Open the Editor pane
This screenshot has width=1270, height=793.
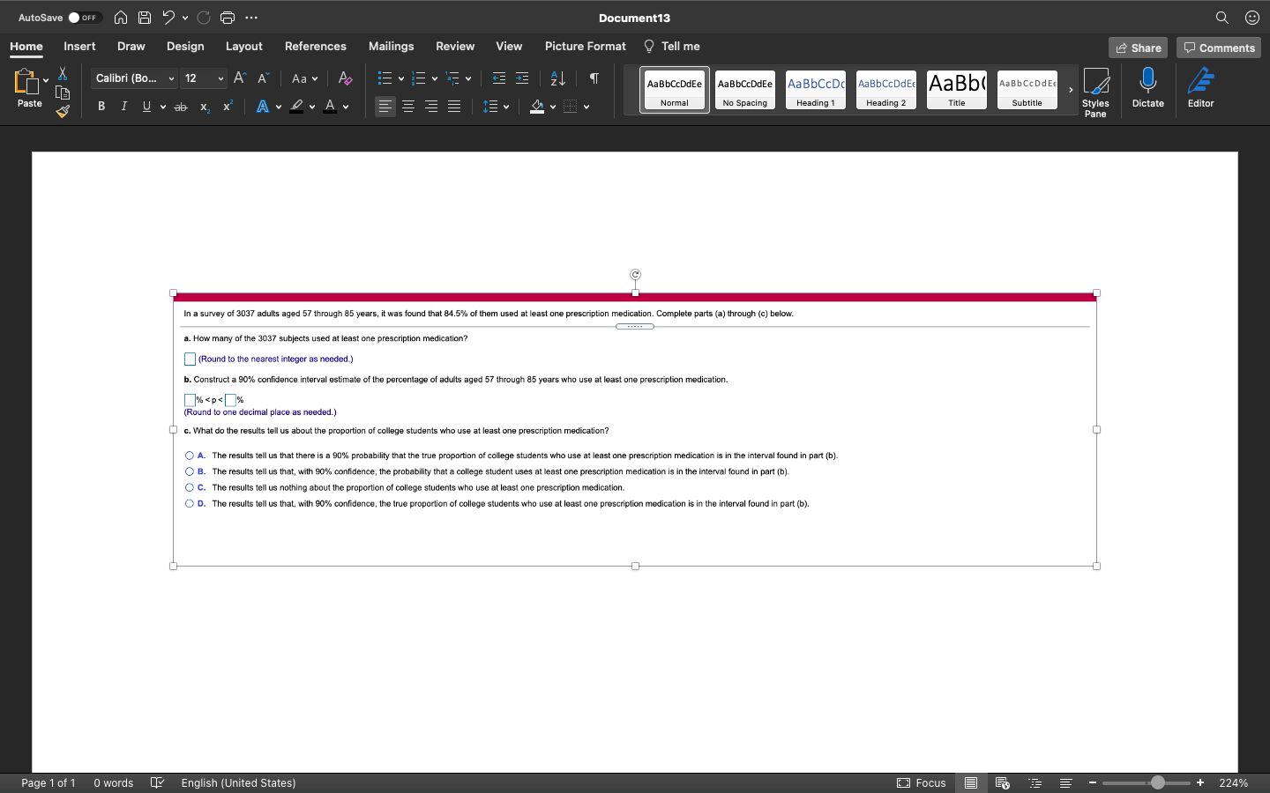(x=1200, y=88)
